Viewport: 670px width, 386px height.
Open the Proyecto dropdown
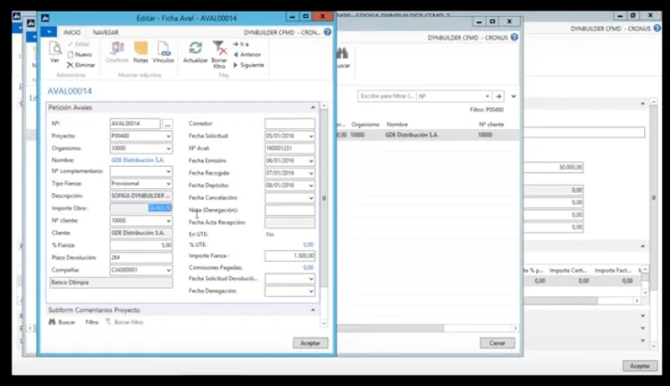click(168, 136)
